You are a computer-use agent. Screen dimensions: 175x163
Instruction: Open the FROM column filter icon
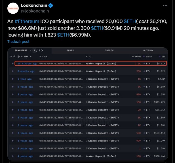pyautogui.click(x=40, y=57)
